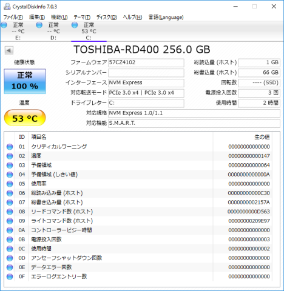The width and height of the screenshot is (284, 291).
Task: Click the blue status orb above C:
Action: [x=75, y=25]
